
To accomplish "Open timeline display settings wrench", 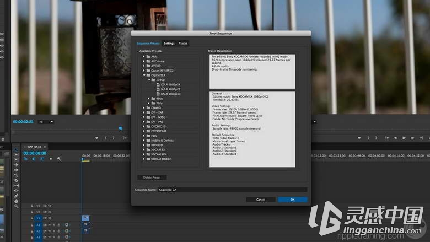I will [59, 159].
